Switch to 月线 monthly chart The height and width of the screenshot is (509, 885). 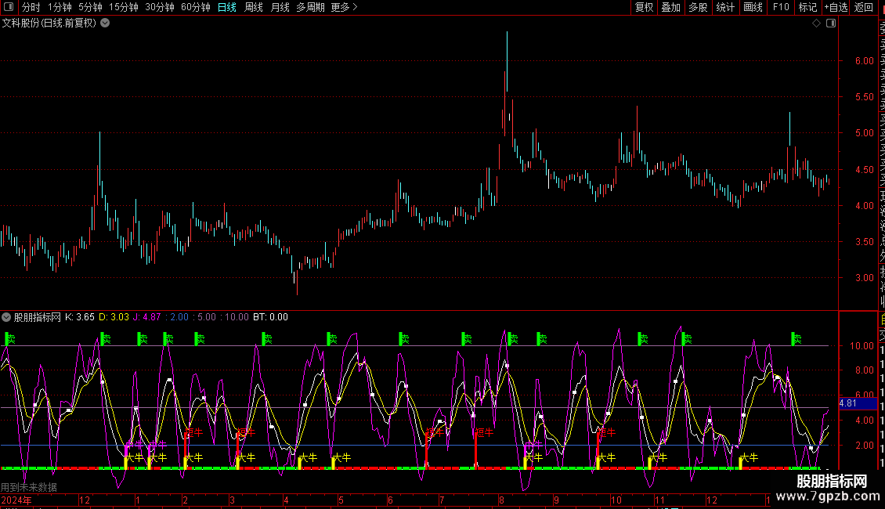click(280, 7)
